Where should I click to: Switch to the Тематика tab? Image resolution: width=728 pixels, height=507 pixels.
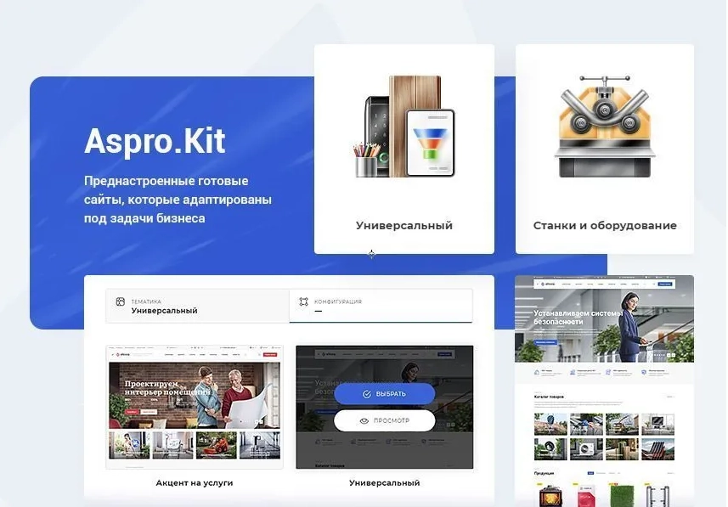[x=198, y=306]
